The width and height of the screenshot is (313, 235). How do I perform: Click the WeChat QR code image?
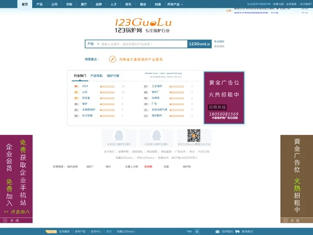click(194, 135)
